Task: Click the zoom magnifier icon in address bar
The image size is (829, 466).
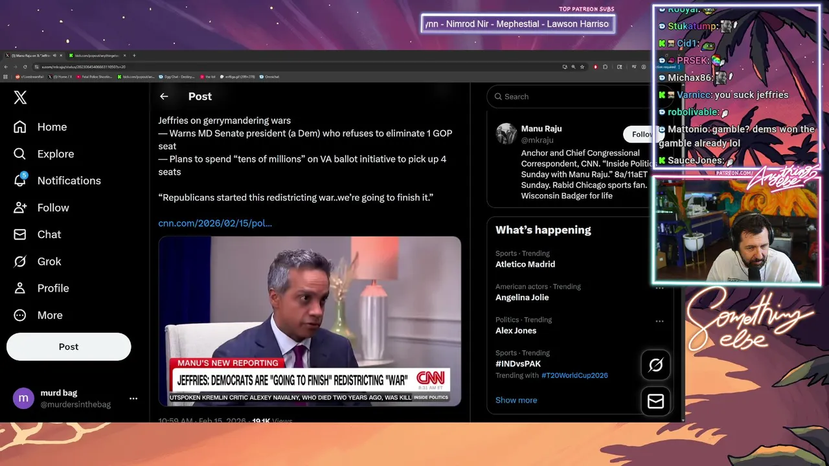Action: click(x=573, y=67)
